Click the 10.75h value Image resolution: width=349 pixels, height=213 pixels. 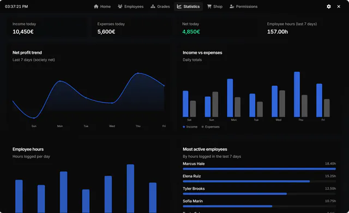pyautogui.click(x=330, y=201)
